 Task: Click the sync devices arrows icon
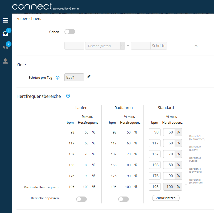click(x=5, y=47)
